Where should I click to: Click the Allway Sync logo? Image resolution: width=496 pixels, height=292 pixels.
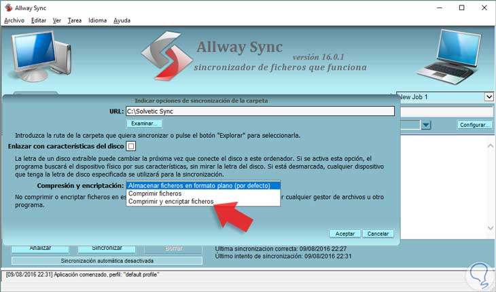coord(166,56)
